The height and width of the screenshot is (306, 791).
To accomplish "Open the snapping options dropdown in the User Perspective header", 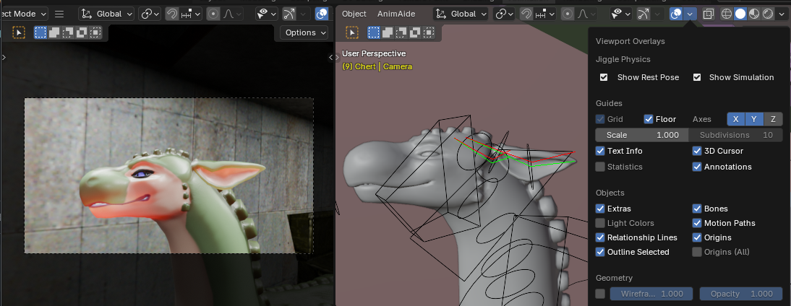I will tap(545, 14).
